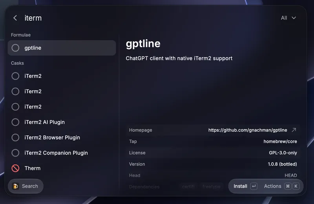Select the iTerm2 Browser Plugin cask
The width and height of the screenshot is (314, 204).
click(62, 137)
